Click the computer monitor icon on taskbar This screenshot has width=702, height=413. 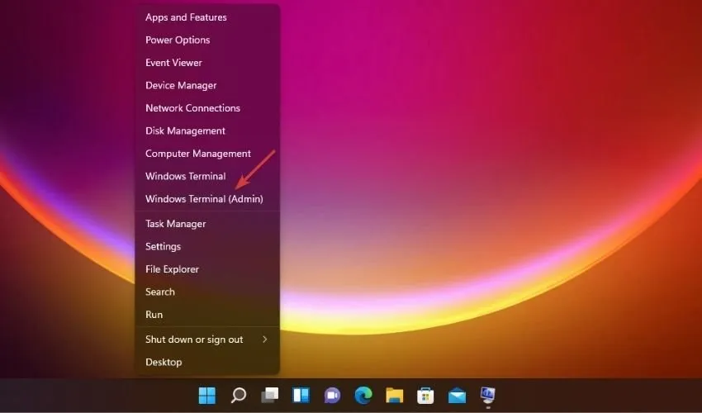(x=487, y=396)
